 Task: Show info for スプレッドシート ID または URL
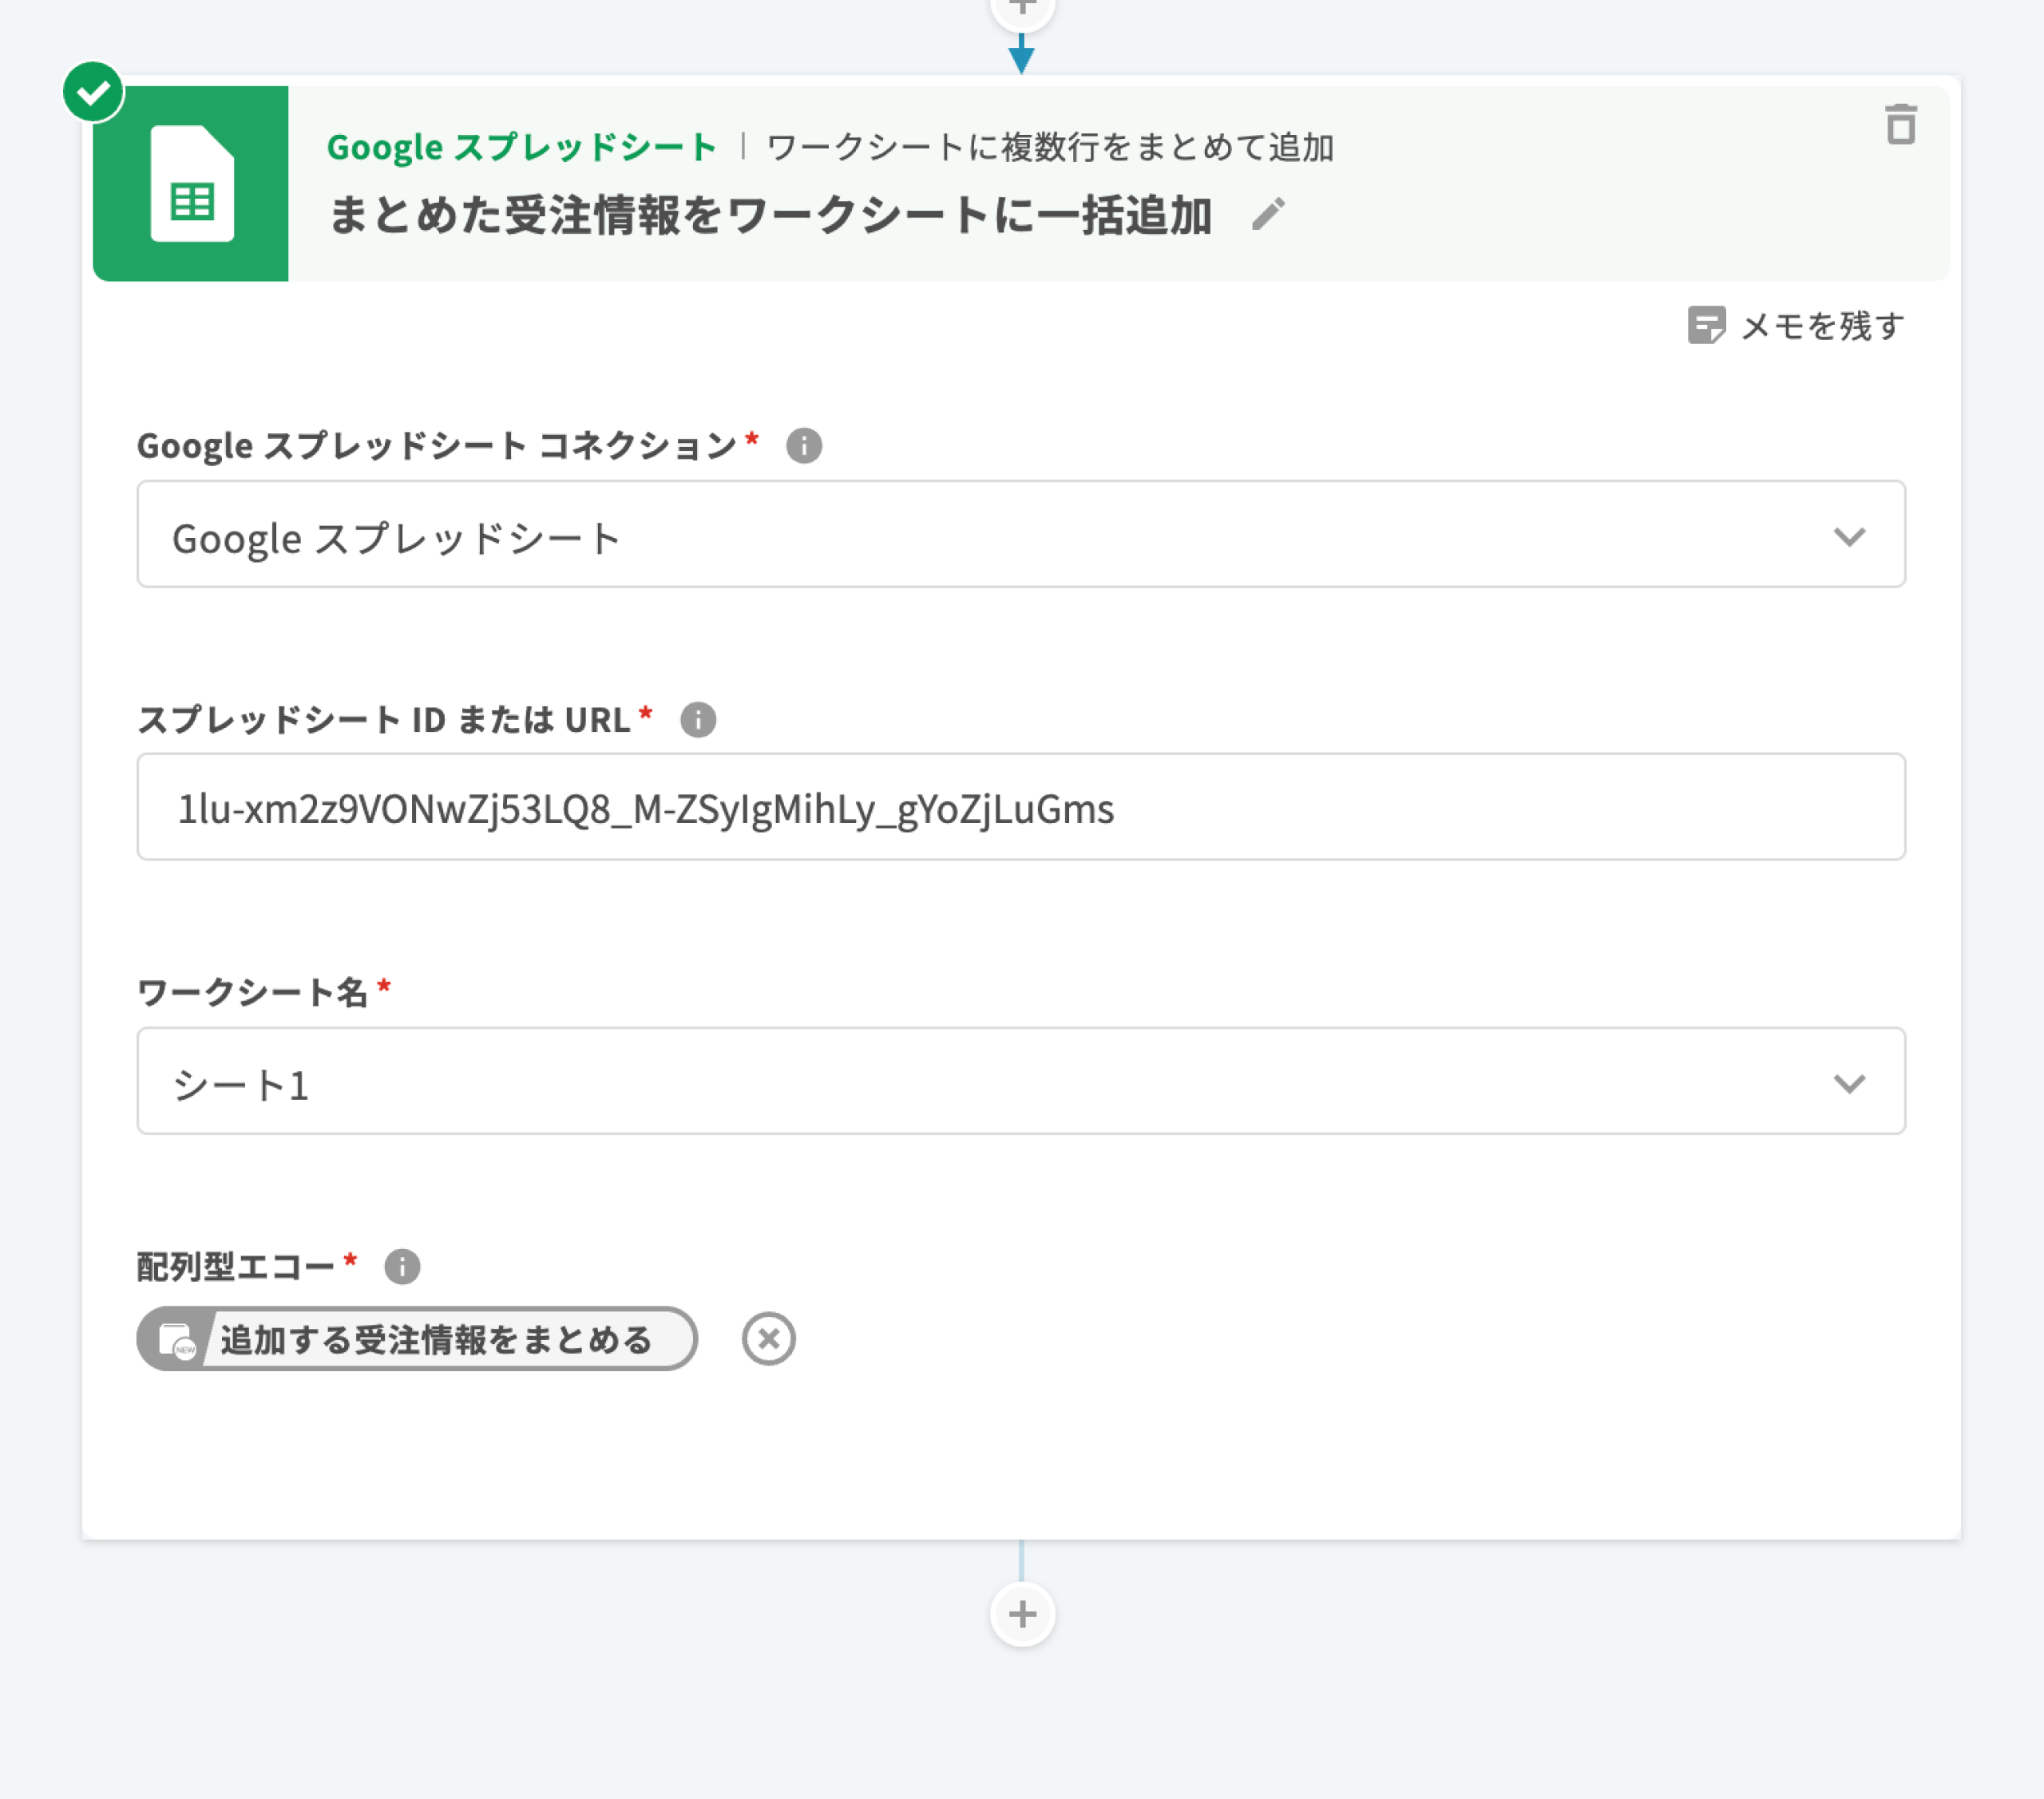698,720
